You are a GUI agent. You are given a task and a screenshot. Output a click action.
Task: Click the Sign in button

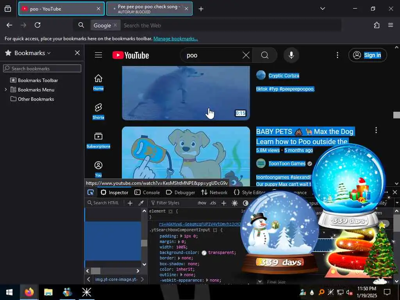[x=368, y=55]
